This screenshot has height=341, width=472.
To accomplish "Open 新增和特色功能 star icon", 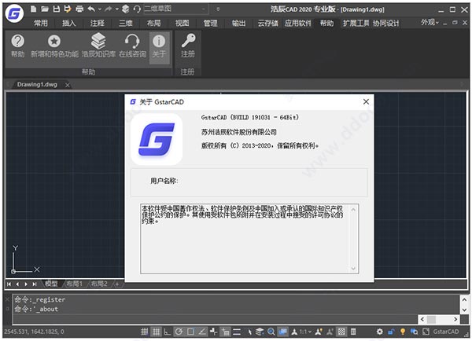I will pyautogui.click(x=54, y=46).
